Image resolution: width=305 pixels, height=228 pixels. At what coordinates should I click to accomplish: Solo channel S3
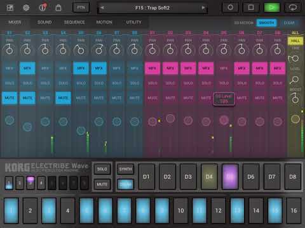tap(45, 83)
